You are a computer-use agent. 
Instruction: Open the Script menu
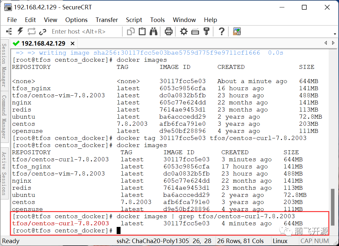coord(134,20)
